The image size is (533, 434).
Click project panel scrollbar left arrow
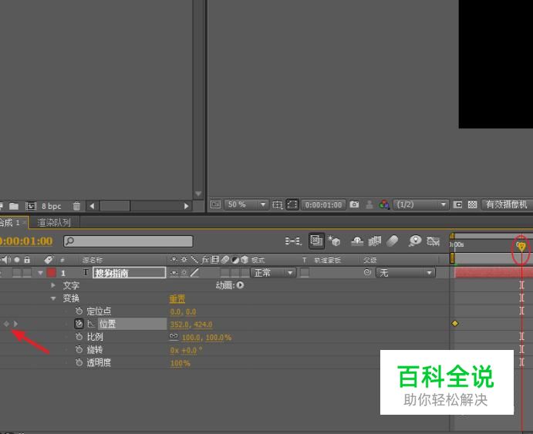point(92,206)
